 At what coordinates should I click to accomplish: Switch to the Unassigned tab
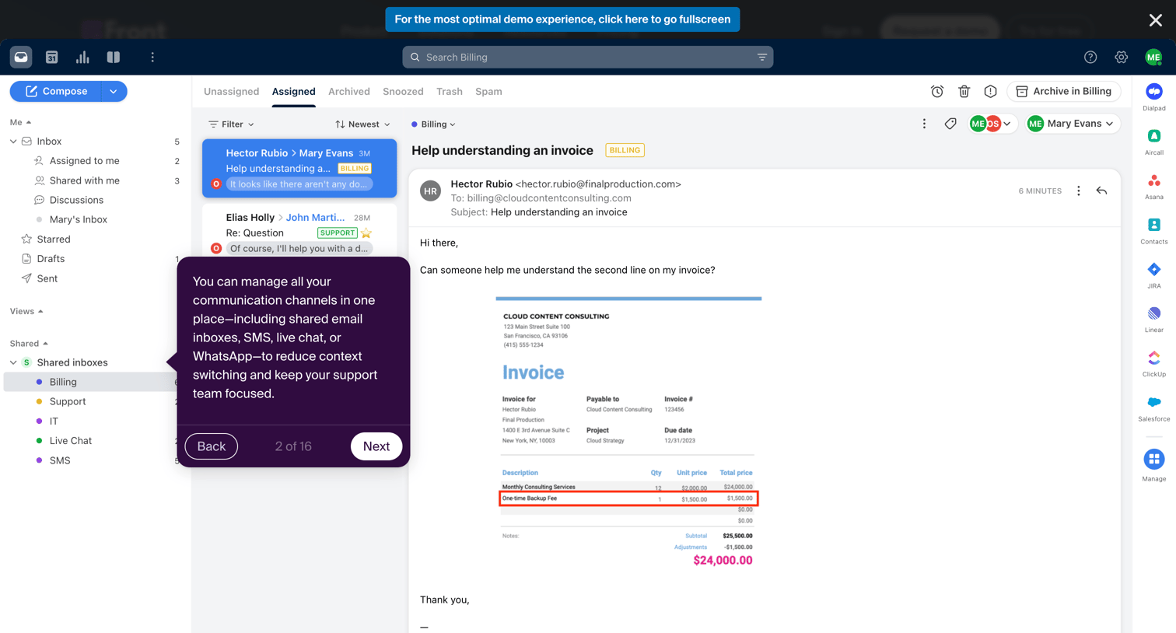pos(231,92)
